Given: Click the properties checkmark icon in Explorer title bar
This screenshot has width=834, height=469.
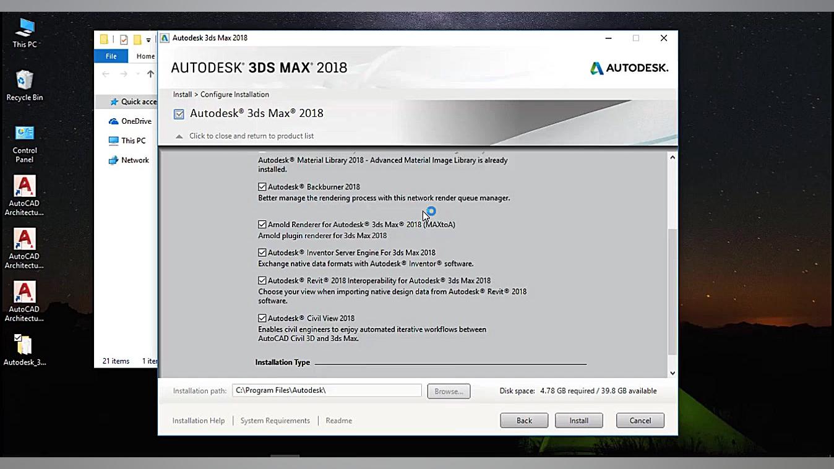Looking at the screenshot, I should (124, 40).
